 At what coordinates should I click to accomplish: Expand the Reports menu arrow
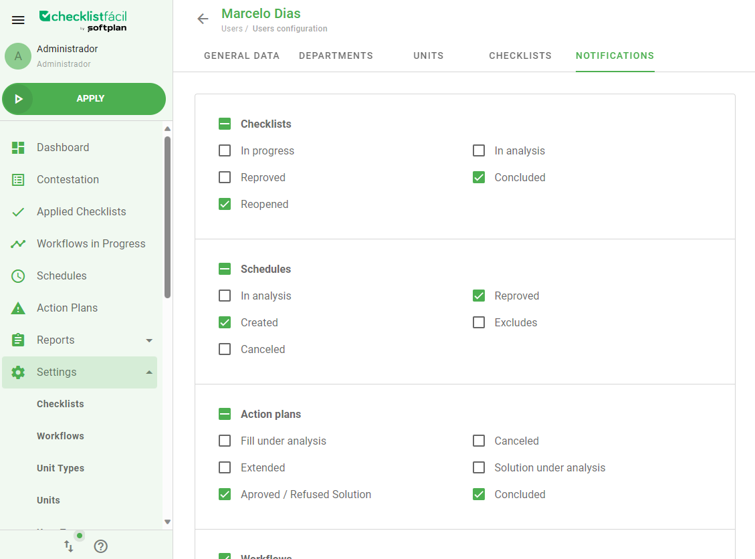(x=149, y=340)
